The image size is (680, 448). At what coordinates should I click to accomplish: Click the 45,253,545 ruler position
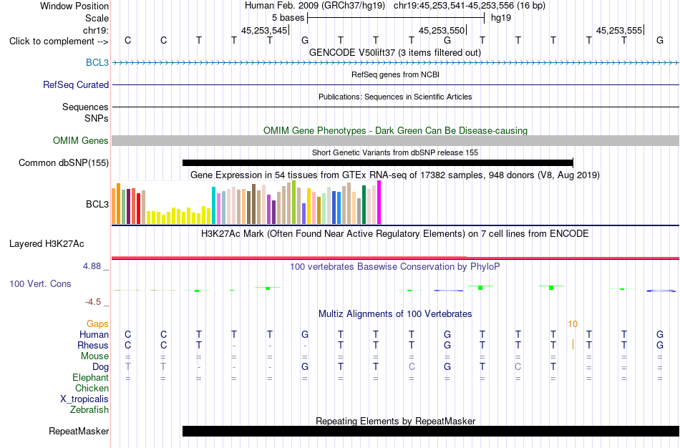[264, 30]
